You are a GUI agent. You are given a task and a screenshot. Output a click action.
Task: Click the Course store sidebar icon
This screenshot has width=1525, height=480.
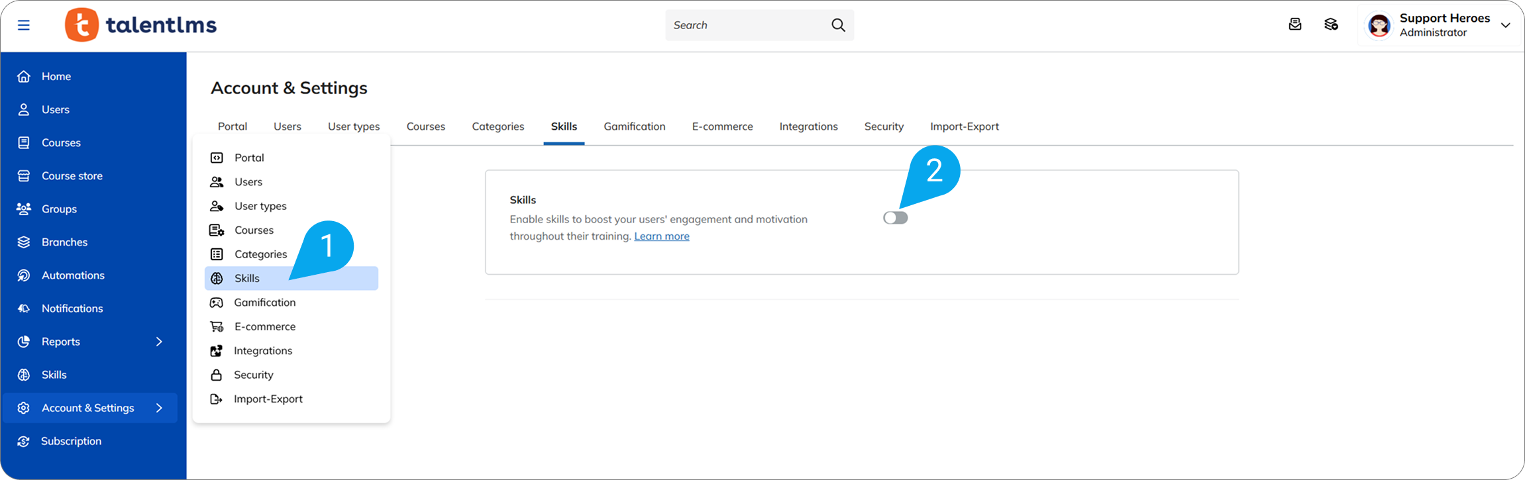coord(24,176)
